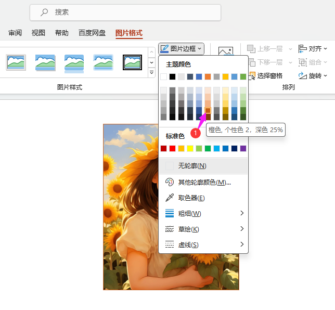Choose the orange theme color swatch in top row
335x310 pixels.
[208, 76]
